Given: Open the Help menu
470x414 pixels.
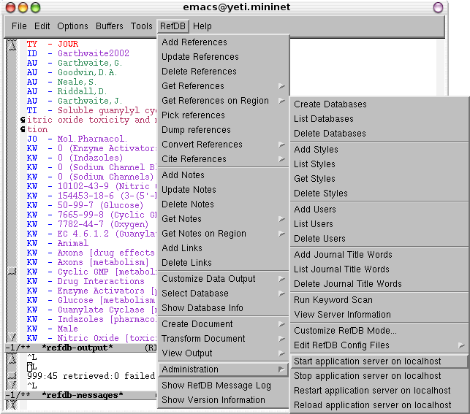Looking at the screenshot, I should [x=202, y=26].
